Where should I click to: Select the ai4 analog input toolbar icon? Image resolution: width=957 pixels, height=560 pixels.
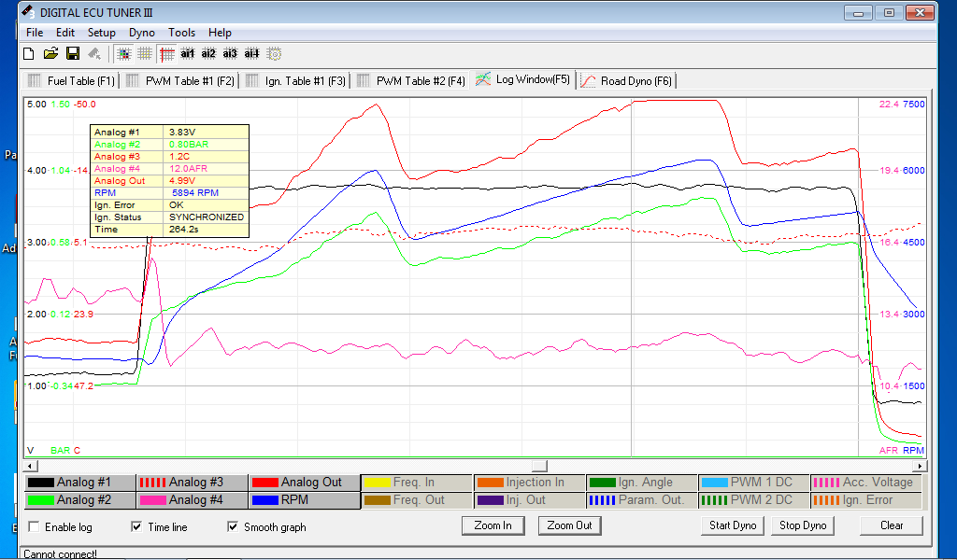(x=252, y=54)
